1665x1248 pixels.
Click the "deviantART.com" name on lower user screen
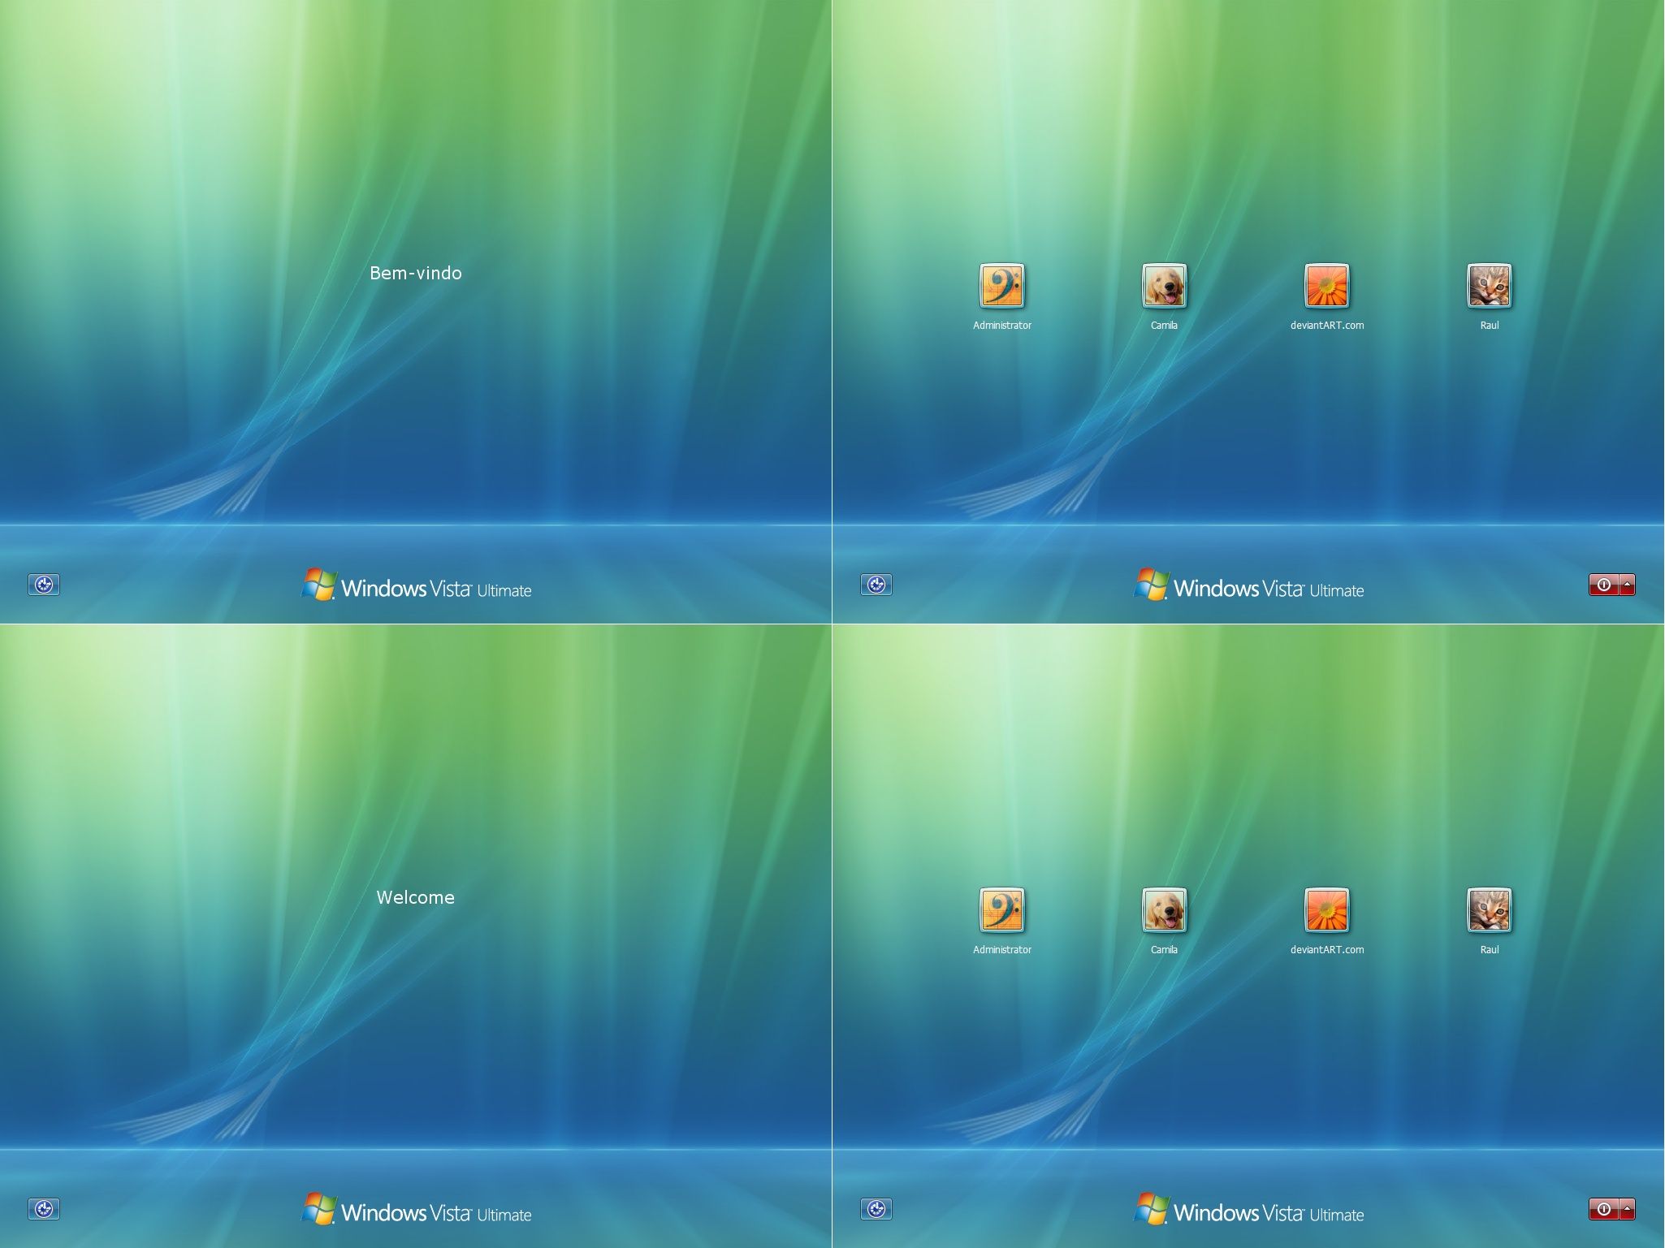(x=1327, y=950)
